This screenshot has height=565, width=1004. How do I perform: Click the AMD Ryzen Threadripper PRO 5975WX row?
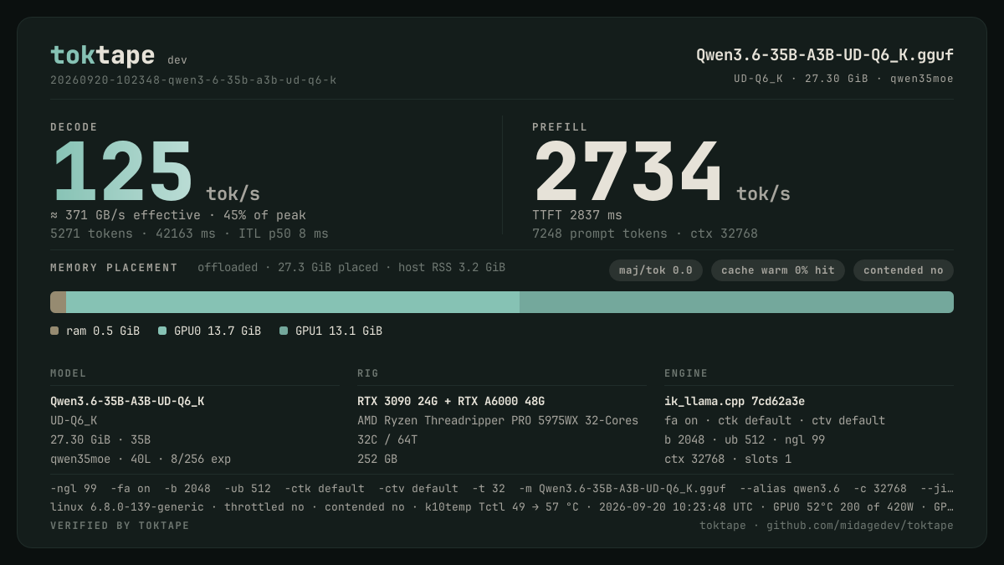[x=498, y=420]
